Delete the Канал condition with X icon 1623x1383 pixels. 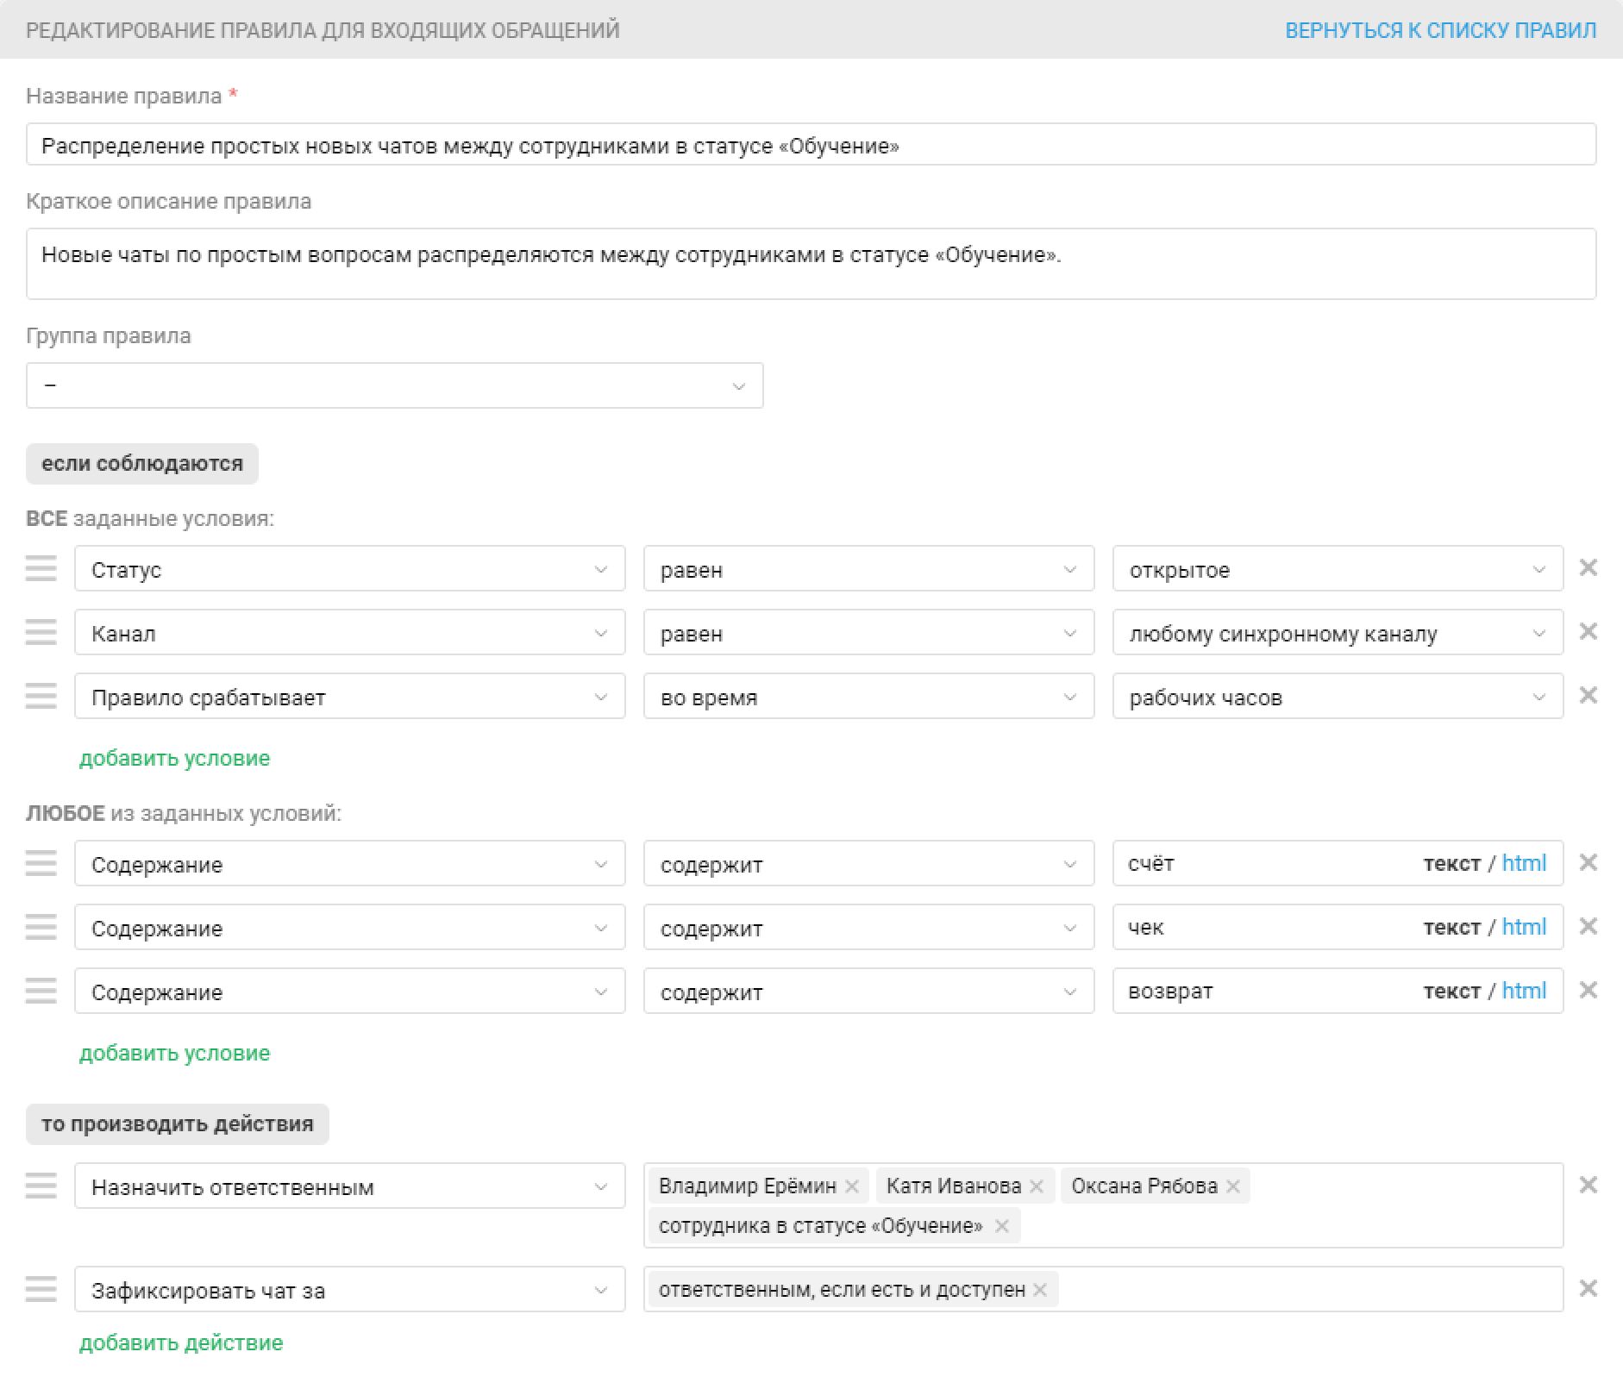click(1588, 632)
